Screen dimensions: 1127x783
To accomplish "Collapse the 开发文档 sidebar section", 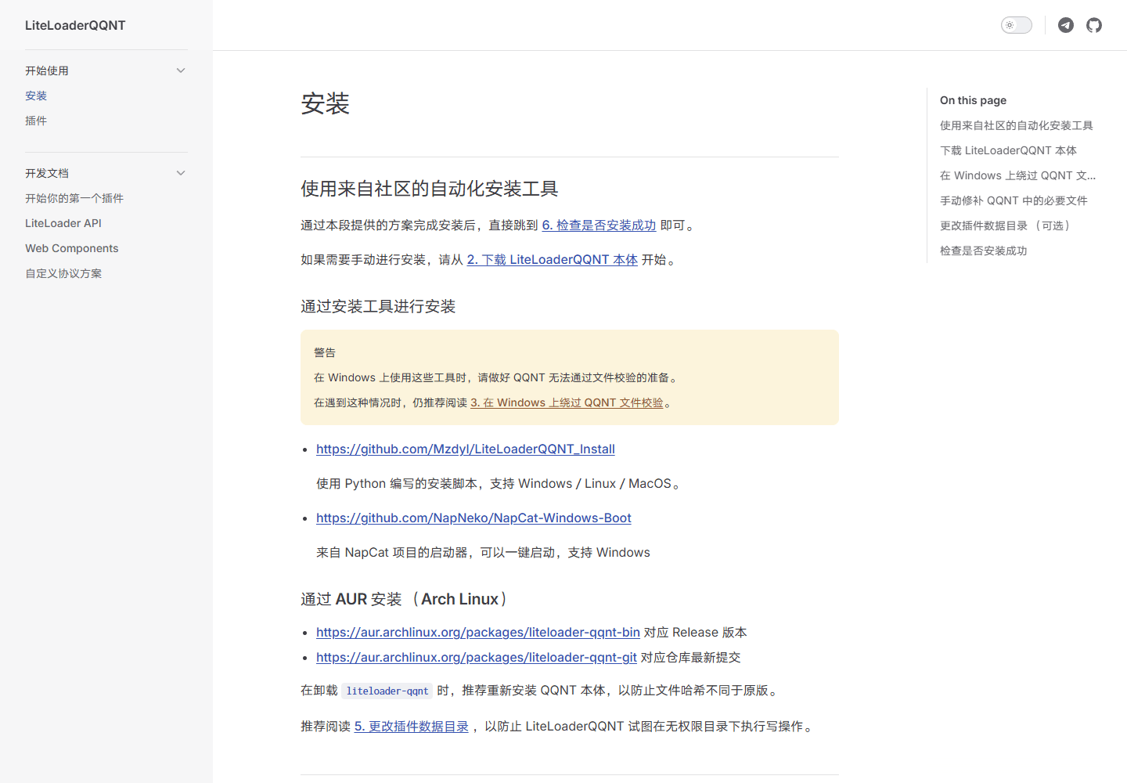I will coord(181,173).
